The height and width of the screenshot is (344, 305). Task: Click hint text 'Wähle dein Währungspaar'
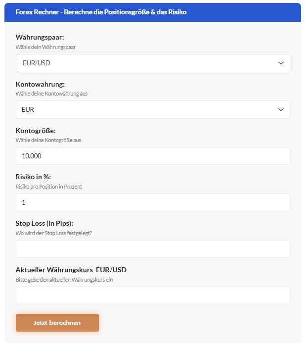click(x=45, y=47)
